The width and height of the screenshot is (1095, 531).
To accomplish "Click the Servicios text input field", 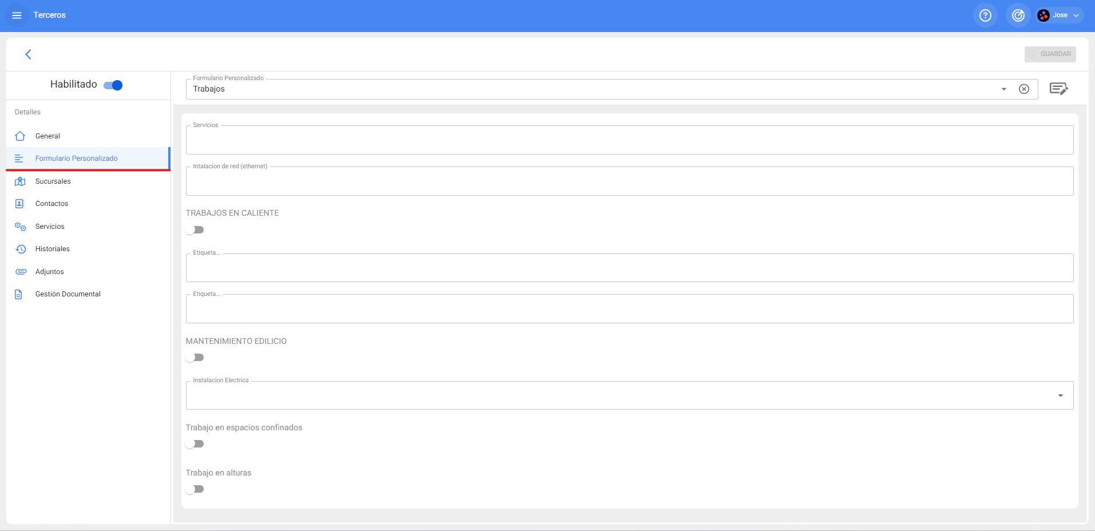I will pos(629,141).
